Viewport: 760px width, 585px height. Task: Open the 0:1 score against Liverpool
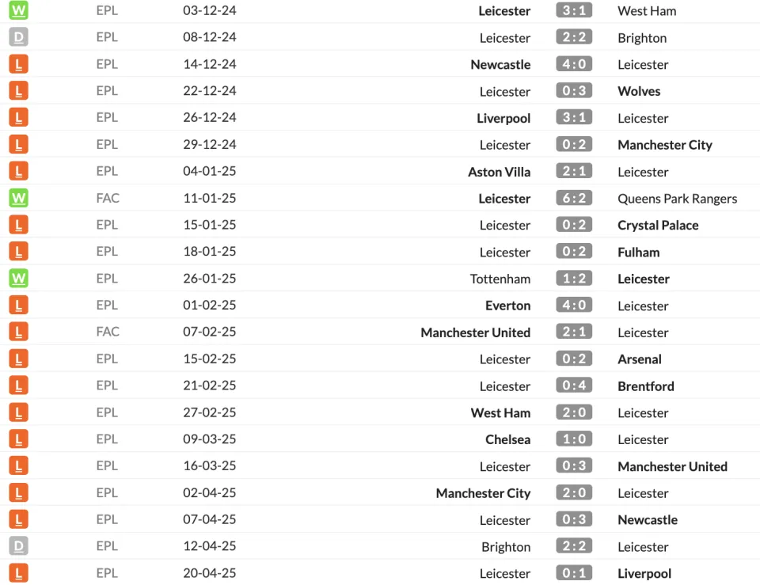point(574,573)
